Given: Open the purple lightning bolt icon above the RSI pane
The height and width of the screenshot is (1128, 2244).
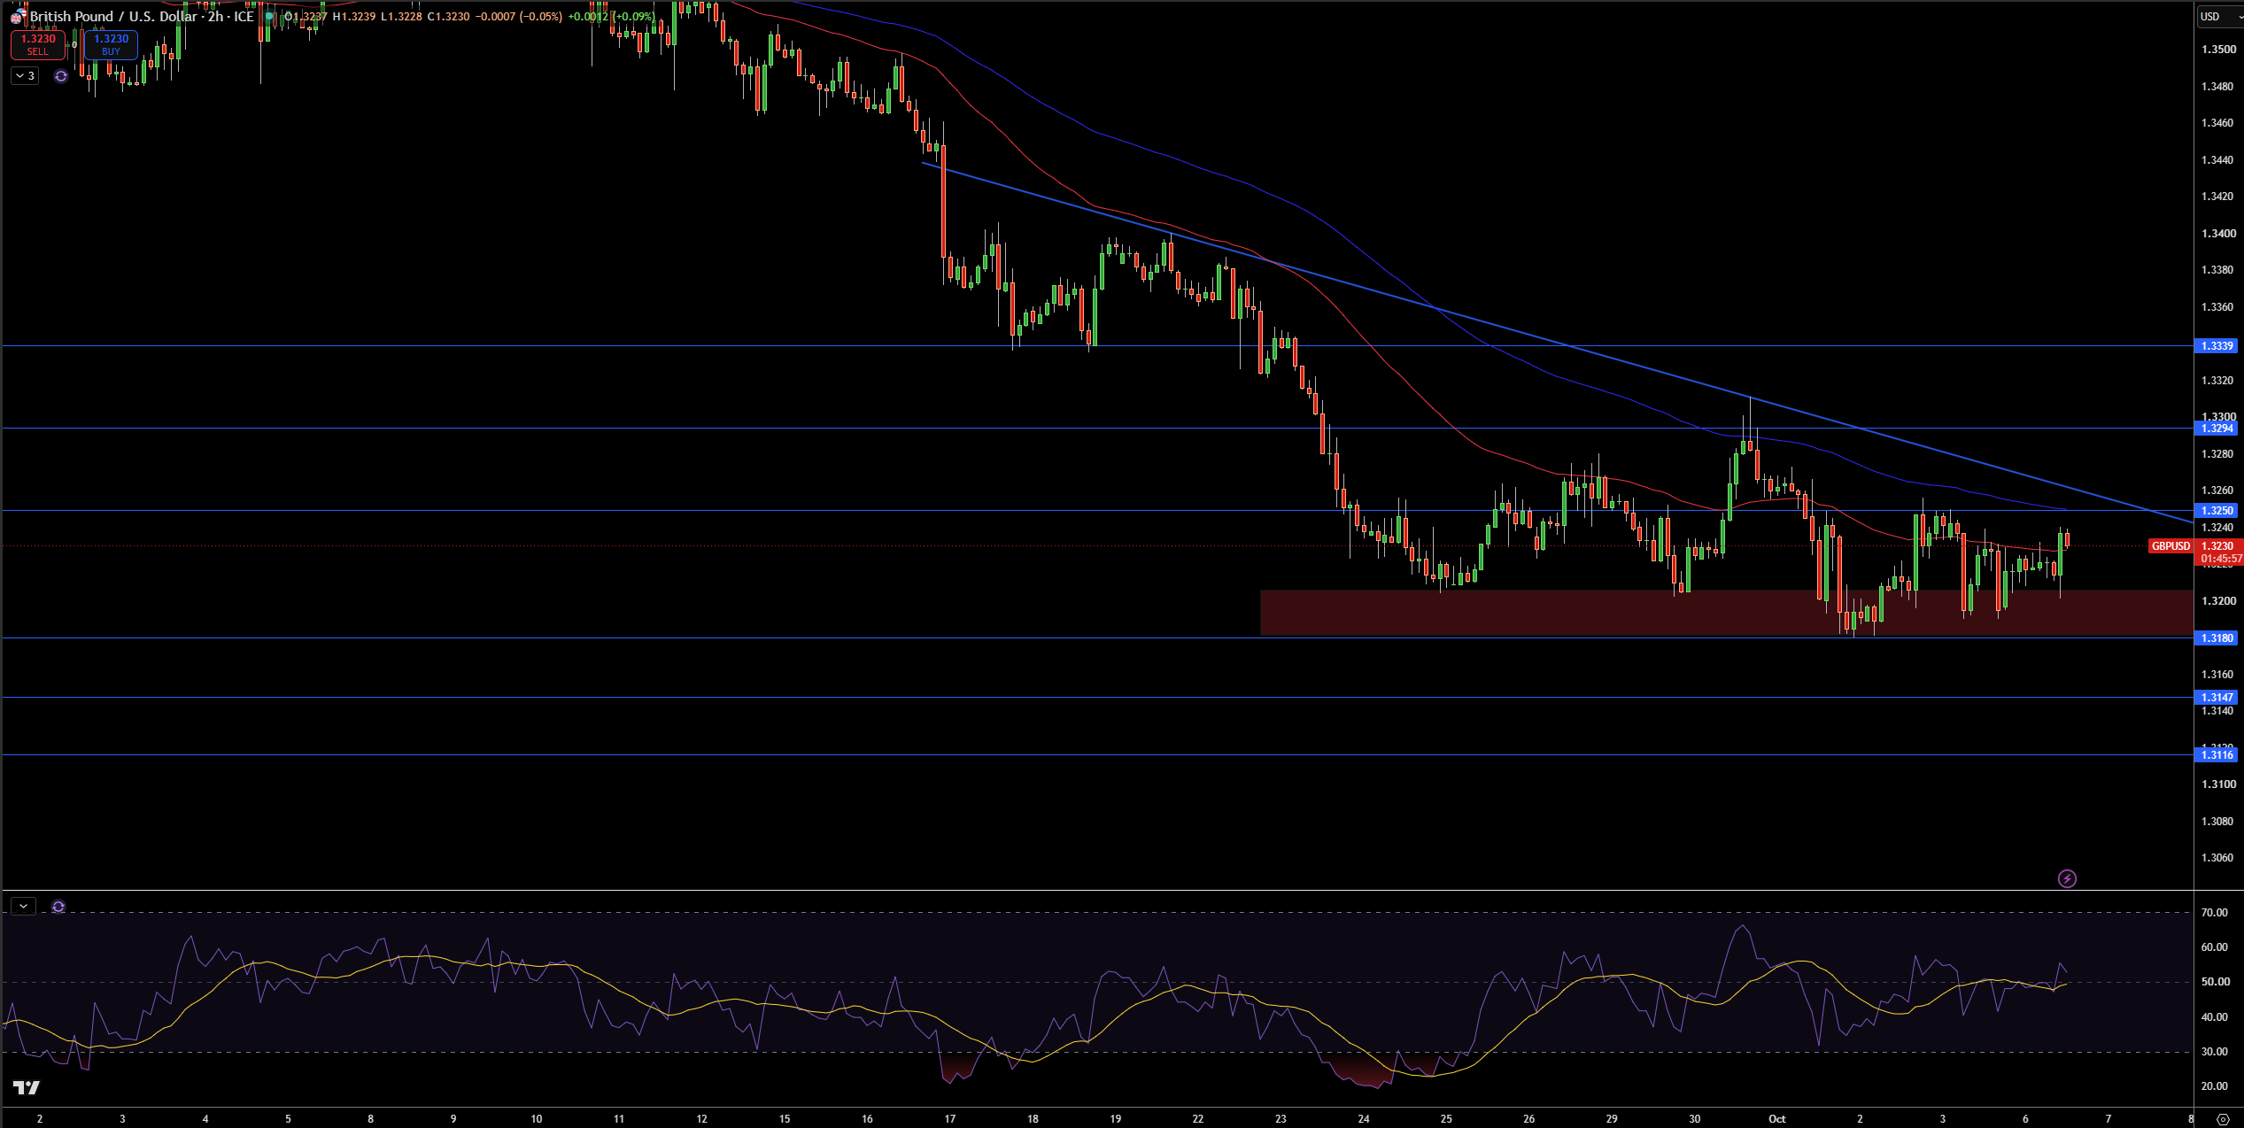Looking at the screenshot, I should 2067,878.
